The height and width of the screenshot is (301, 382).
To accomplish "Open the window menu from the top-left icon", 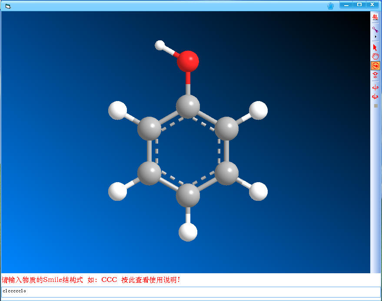I will [x=7, y=6].
